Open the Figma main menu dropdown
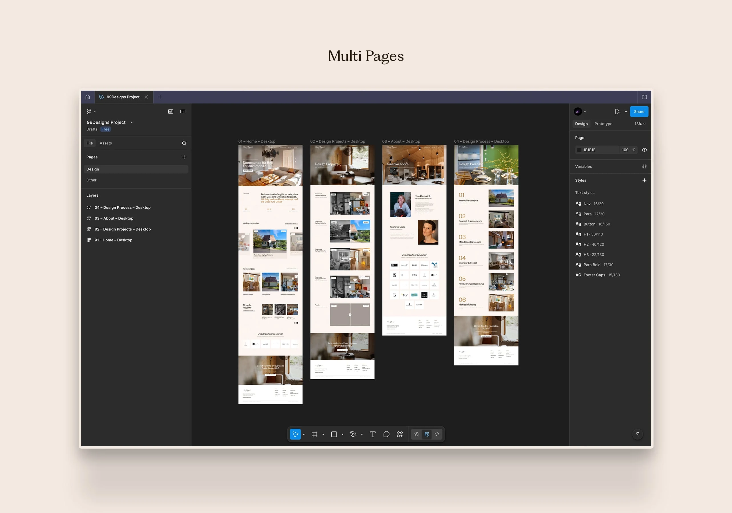Screen dimensions: 732x513 [91, 111]
